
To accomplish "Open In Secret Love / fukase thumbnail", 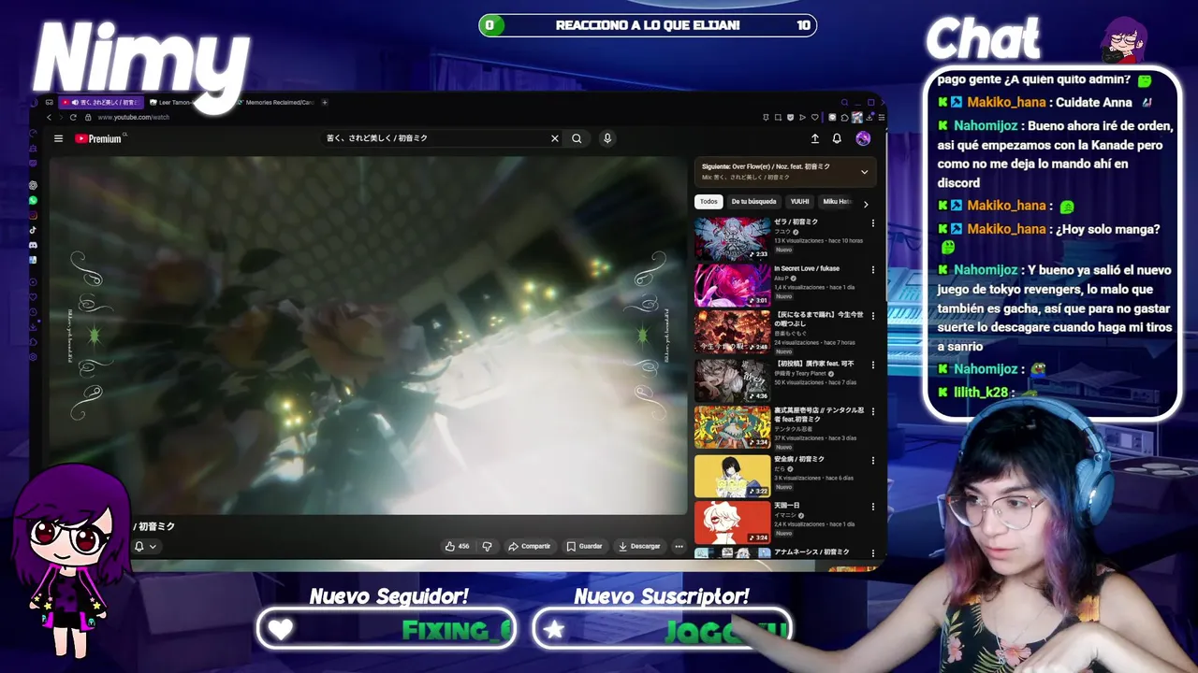I will point(732,285).
